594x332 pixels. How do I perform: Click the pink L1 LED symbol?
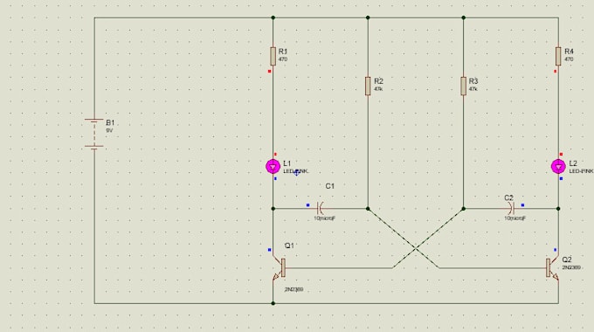[x=273, y=166]
